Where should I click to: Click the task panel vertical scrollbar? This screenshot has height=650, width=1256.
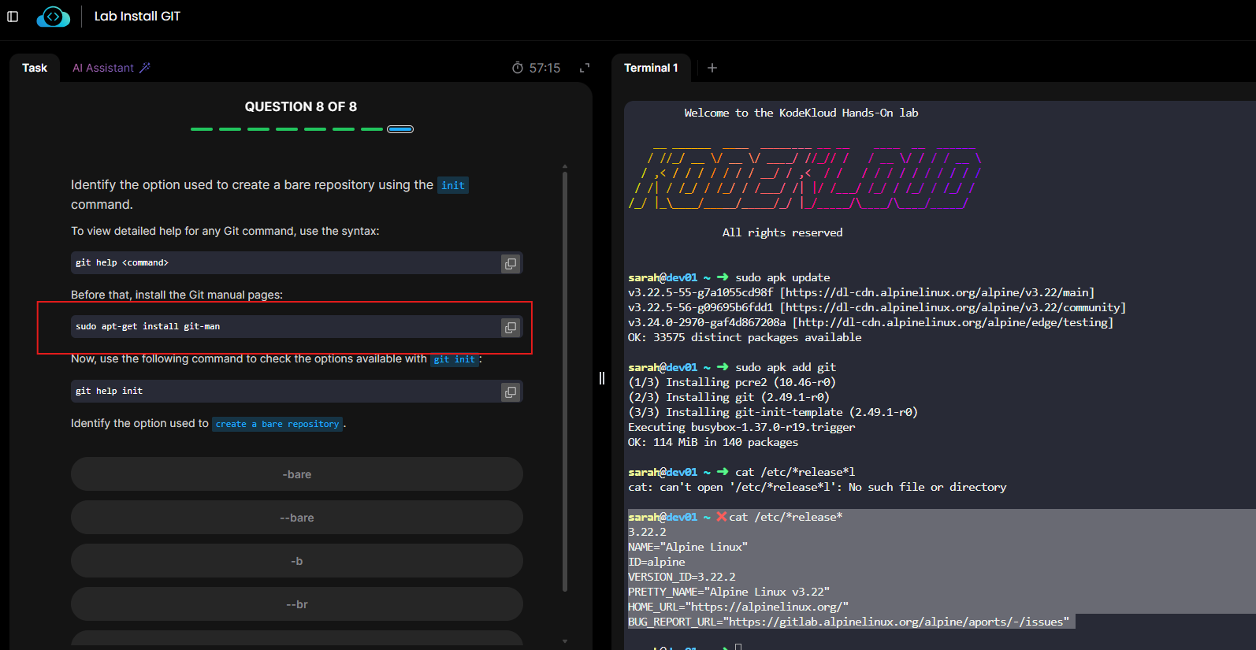pos(565,382)
